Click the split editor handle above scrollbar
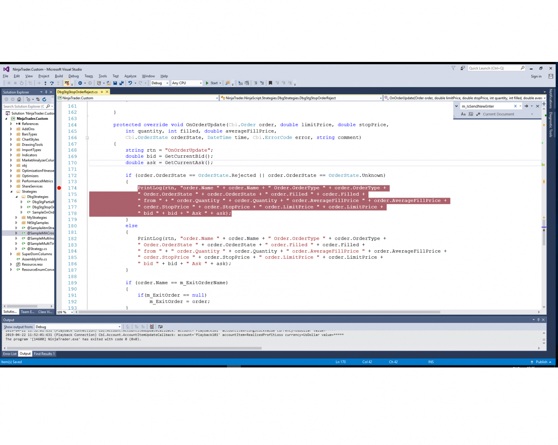The width and height of the screenshot is (558, 445). click(544, 103)
